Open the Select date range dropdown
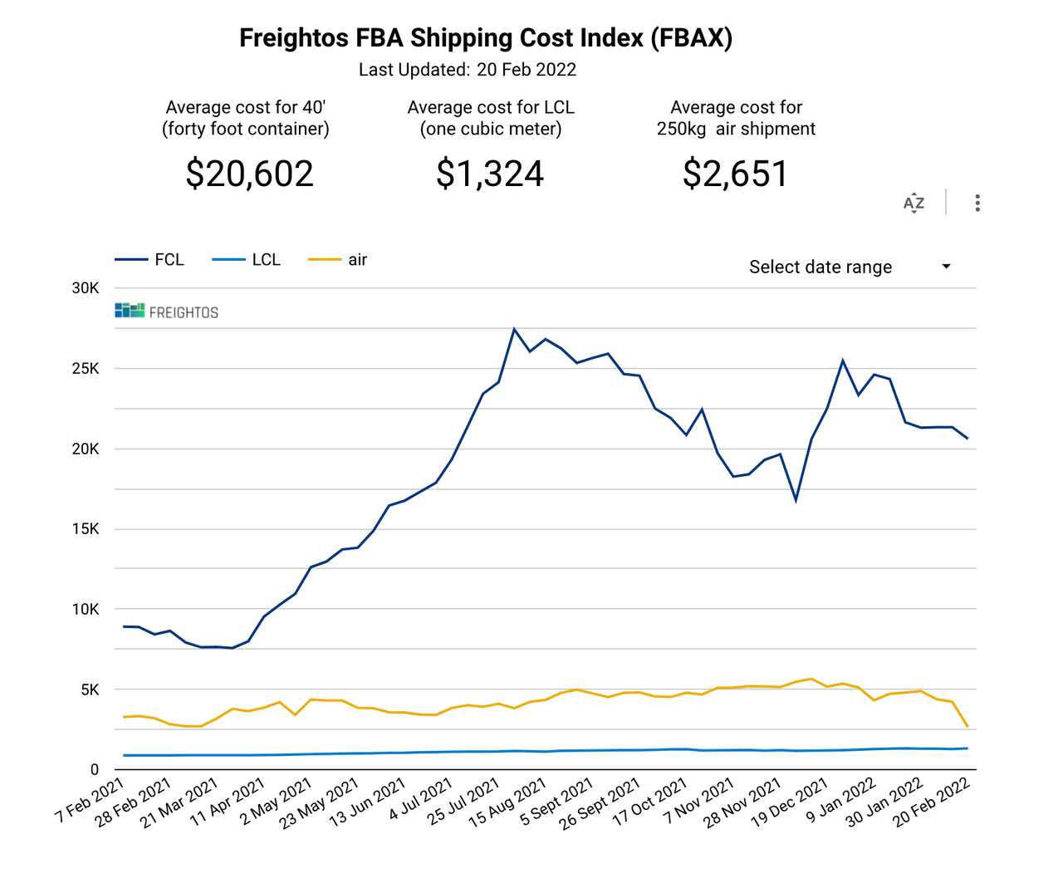The height and width of the screenshot is (888, 1063). point(850,267)
